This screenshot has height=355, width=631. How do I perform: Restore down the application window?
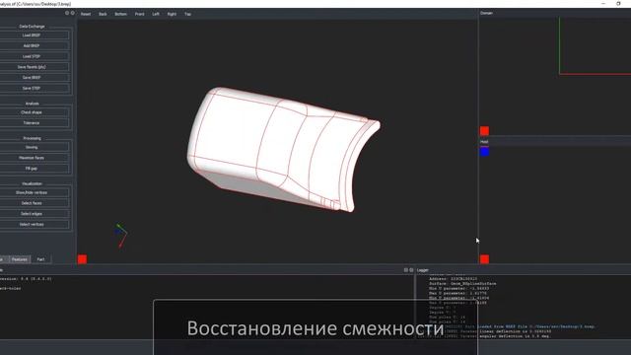coord(618,3)
